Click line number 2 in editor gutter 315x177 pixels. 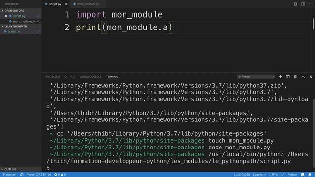coord(67,28)
